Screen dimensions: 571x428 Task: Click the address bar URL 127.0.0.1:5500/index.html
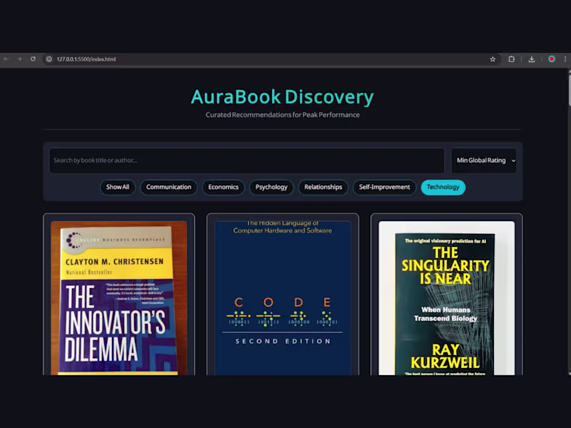click(86, 59)
